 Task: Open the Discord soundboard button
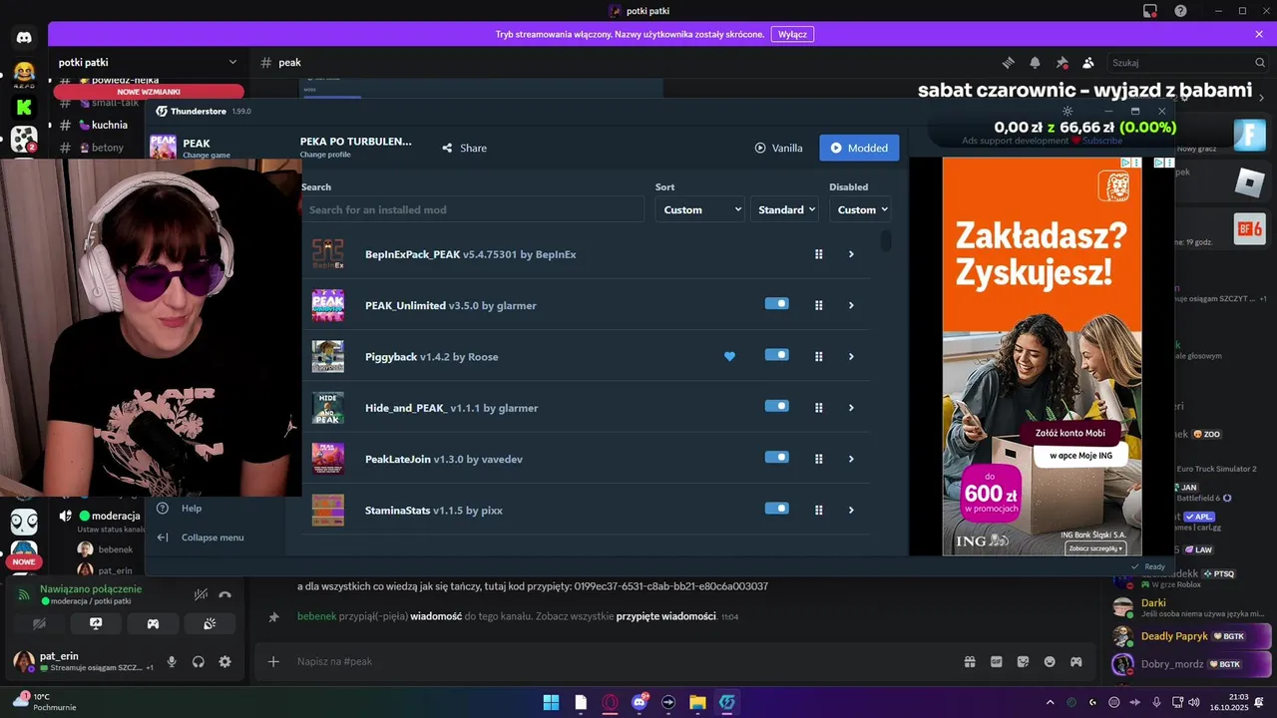click(210, 623)
